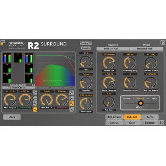Switch to the Rvb Attack tab

click(114, 117)
